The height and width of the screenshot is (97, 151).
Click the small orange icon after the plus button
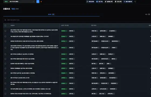[x=41, y=2]
